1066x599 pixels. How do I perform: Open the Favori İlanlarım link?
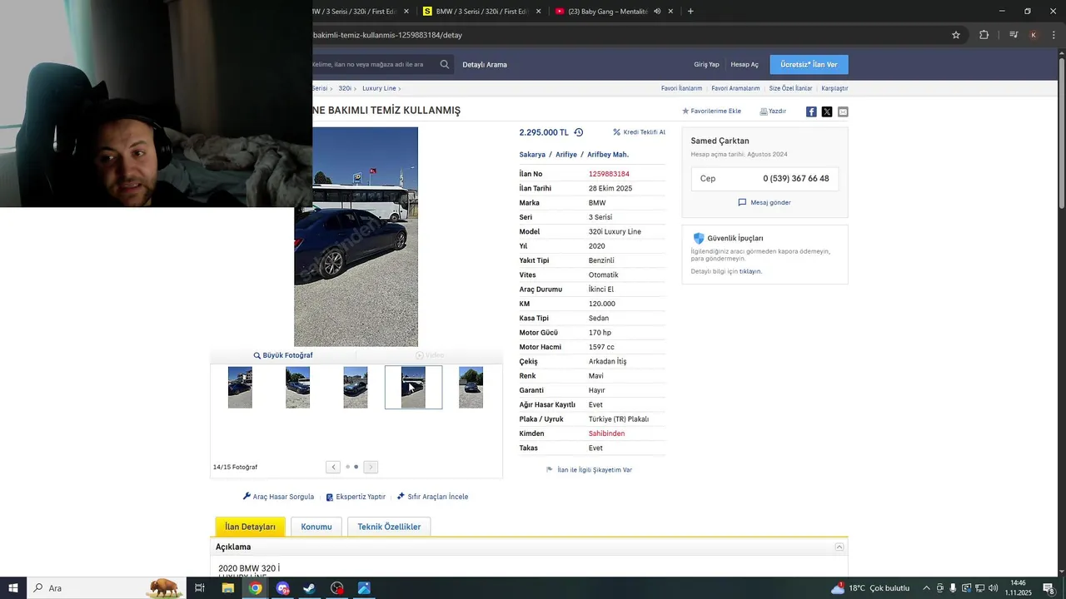pyautogui.click(x=681, y=88)
